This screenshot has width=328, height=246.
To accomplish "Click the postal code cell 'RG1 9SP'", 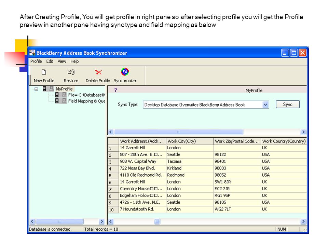I will coord(237,195).
